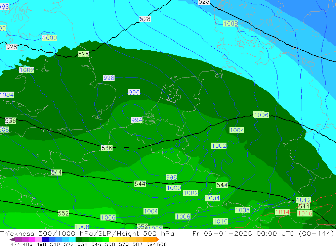Select the orange arrow at legend end
The width and height of the screenshot is (336, 246).
click(158, 239)
